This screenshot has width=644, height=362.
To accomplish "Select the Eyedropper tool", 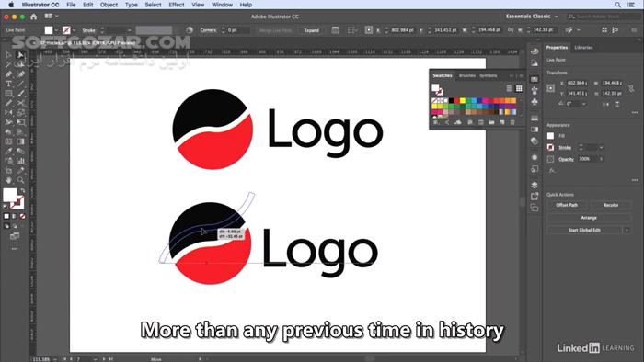I will pos(8,152).
